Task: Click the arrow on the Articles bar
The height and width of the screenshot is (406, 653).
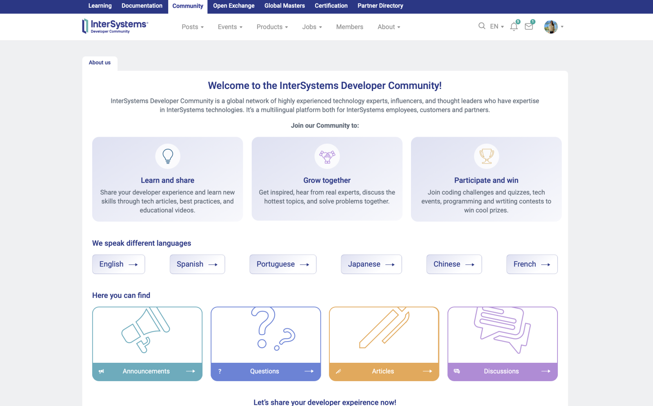Action: pos(427,371)
